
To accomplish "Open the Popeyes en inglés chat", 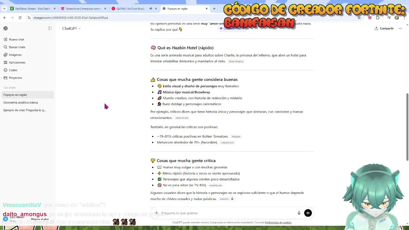I will (28, 95).
